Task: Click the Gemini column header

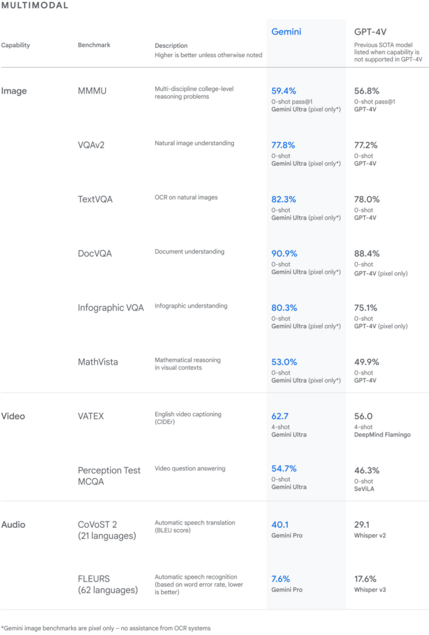Action: pos(287,31)
